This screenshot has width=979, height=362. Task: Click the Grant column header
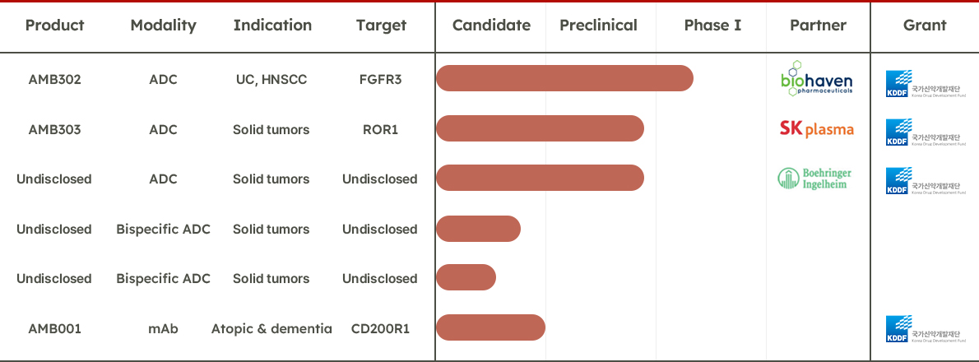click(x=925, y=26)
